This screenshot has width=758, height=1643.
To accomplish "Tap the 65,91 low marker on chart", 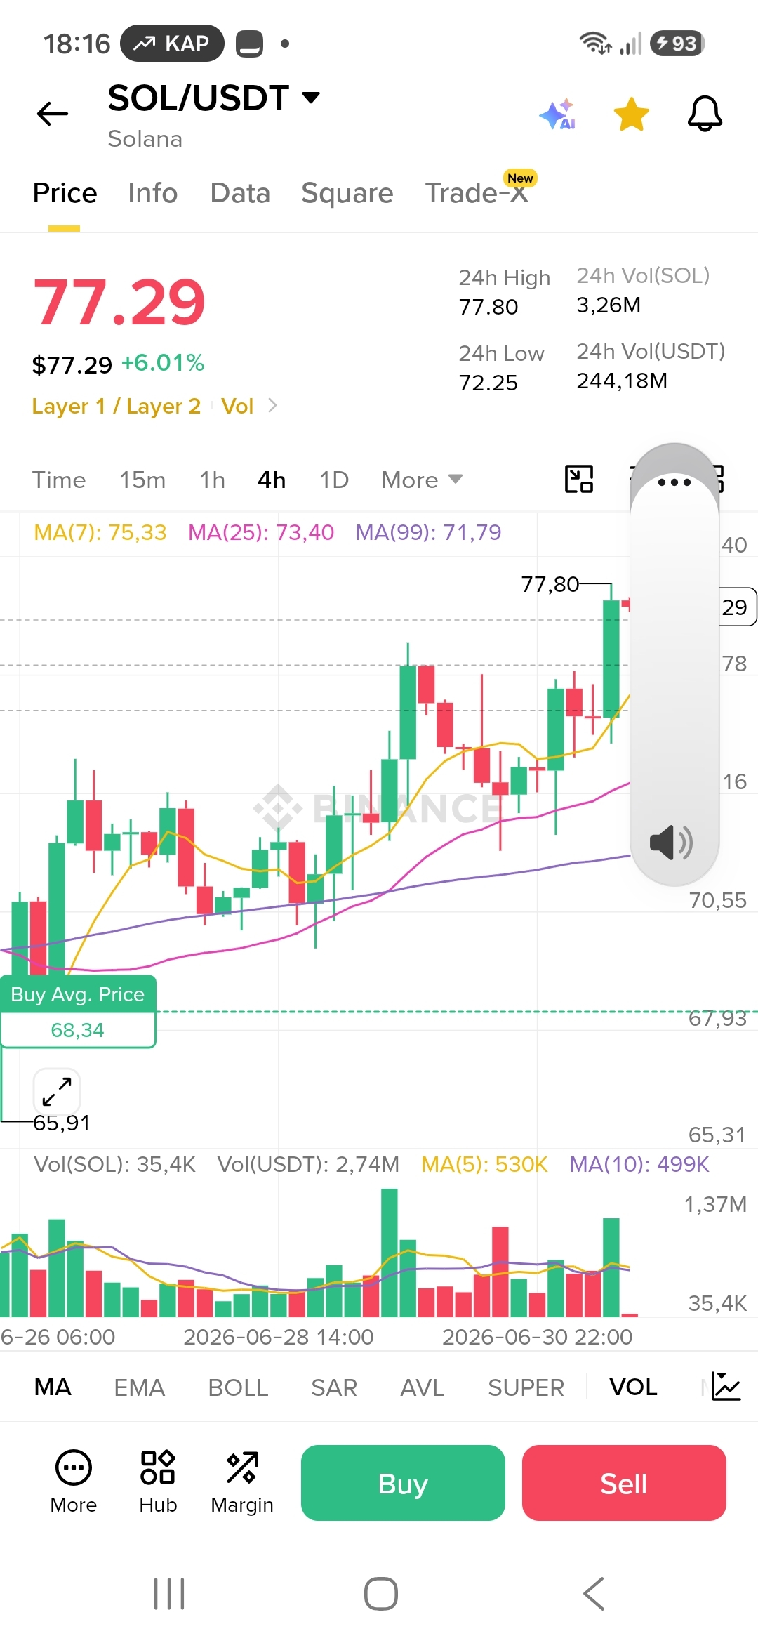I will pos(62,1123).
